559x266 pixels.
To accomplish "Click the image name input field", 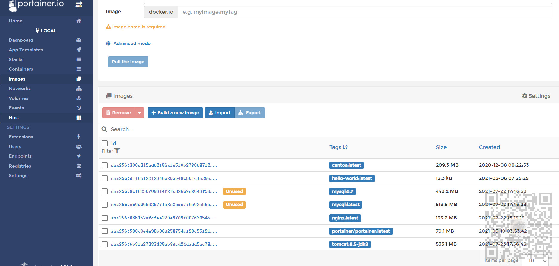I will tap(365, 12).
